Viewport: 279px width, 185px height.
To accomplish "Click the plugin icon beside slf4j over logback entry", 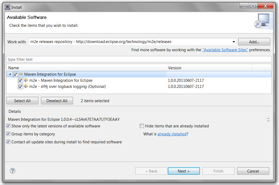I will click(x=26, y=87).
